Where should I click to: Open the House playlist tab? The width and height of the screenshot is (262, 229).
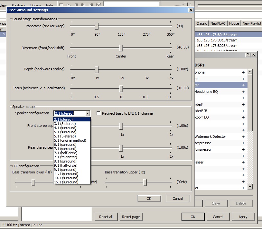[234, 23]
